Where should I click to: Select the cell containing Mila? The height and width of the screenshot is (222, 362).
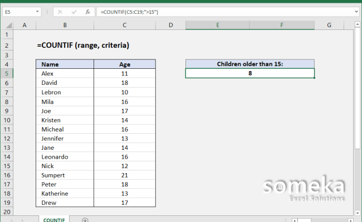click(65, 102)
